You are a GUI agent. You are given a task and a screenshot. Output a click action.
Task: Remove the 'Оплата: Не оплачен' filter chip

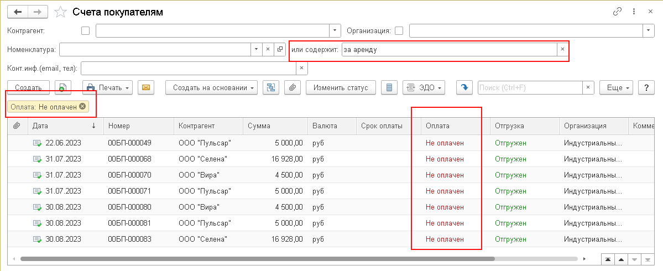tap(82, 107)
